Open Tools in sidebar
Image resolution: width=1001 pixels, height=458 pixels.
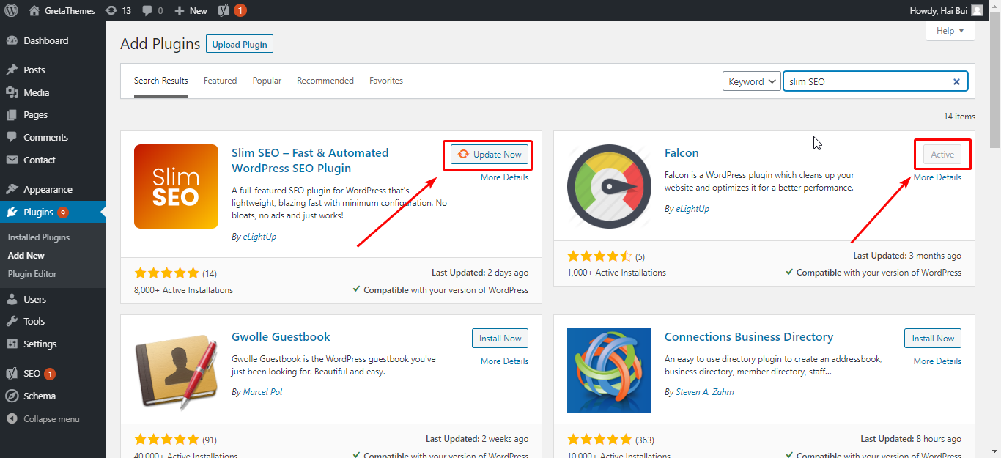[53, 321]
